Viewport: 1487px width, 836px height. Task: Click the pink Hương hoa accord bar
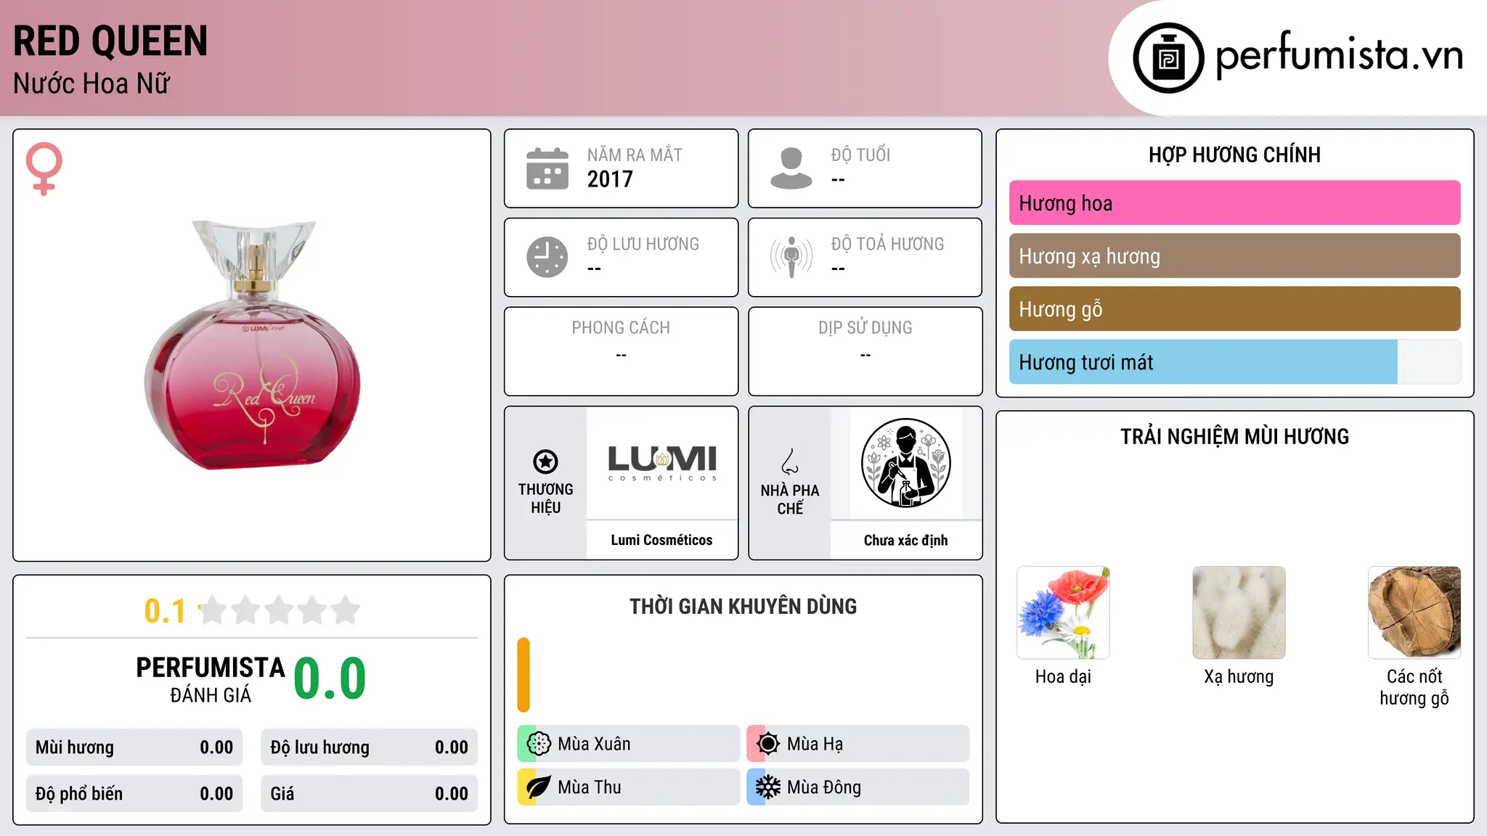(x=1234, y=203)
